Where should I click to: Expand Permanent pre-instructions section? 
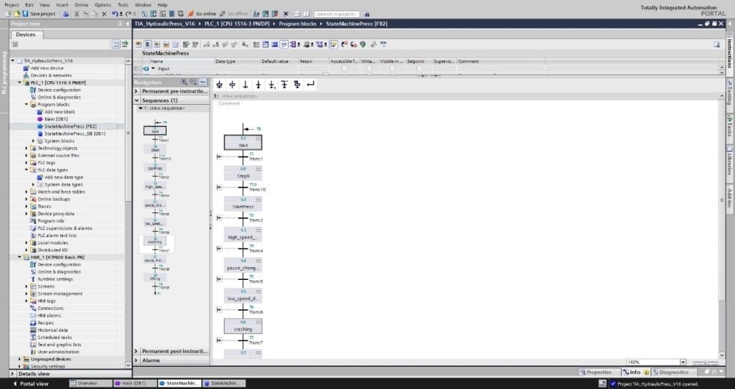point(137,91)
